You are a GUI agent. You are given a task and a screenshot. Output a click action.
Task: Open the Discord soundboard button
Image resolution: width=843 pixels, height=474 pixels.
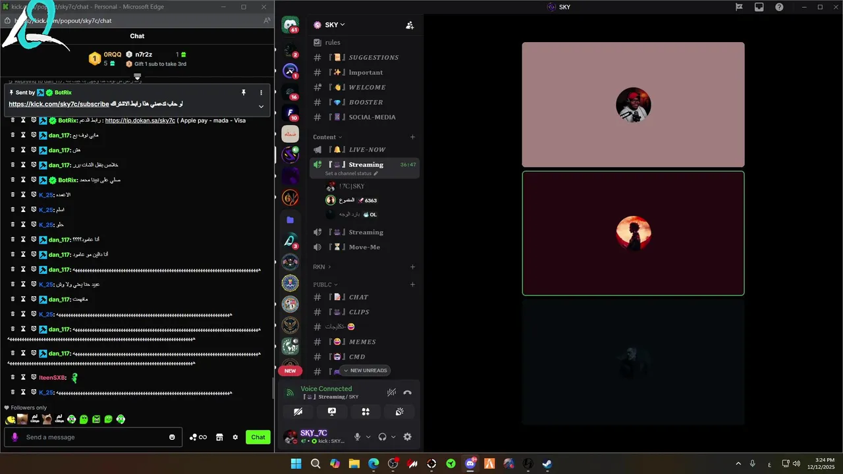pos(399,411)
